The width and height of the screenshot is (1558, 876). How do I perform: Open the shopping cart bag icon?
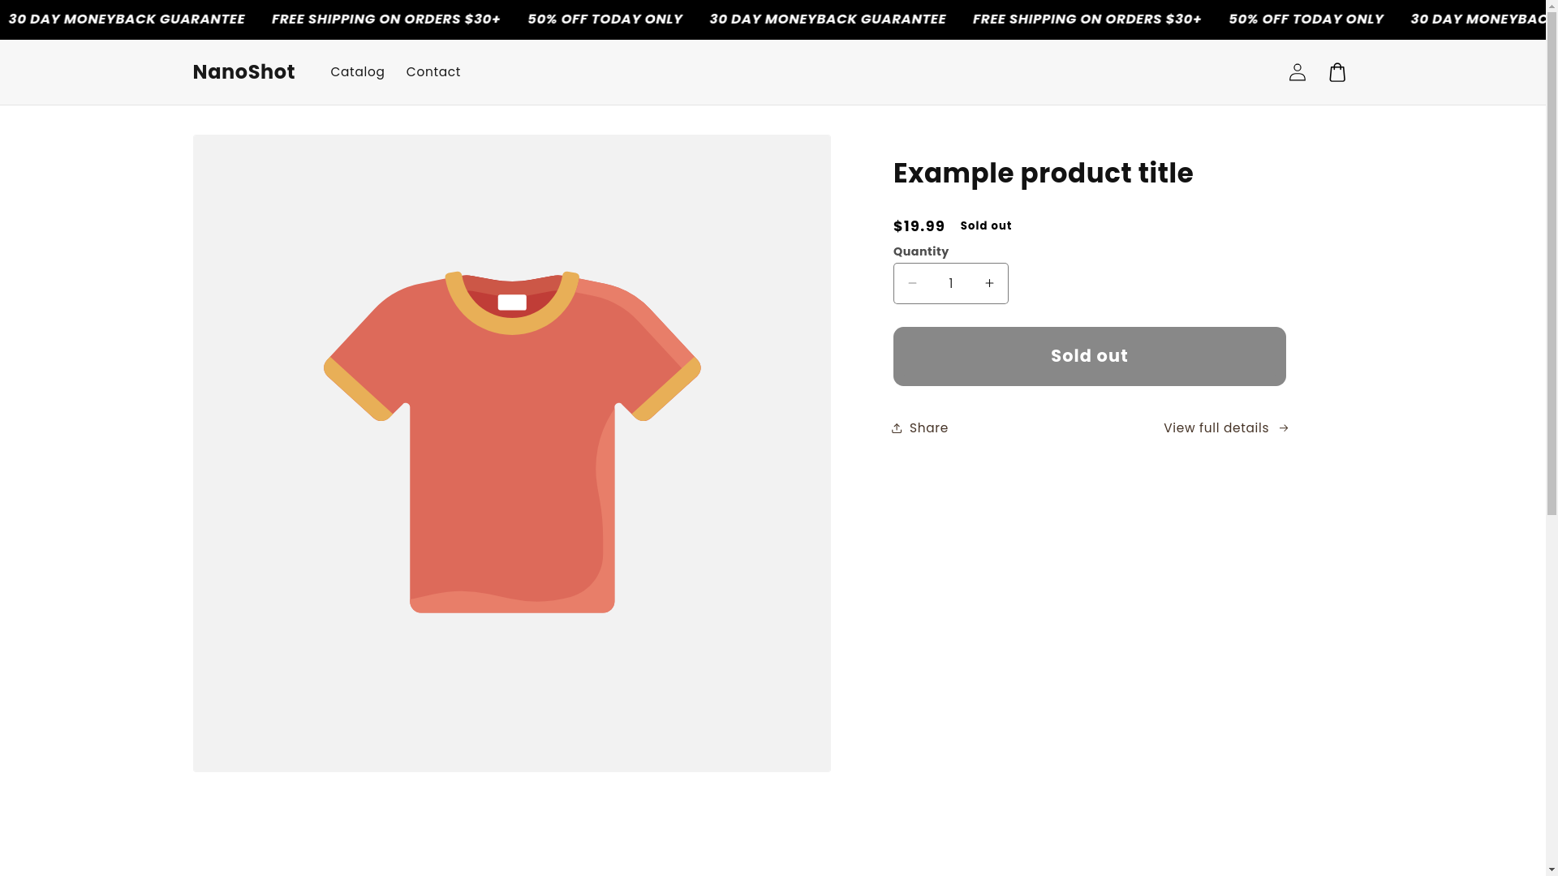click(x=1337, y=72)
